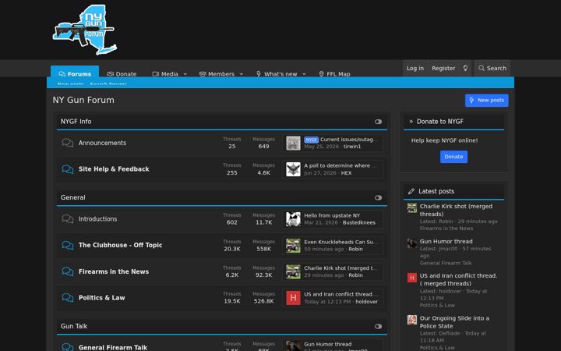Viewport: 561px width, 351px height.
Task: Click Robin's avatar in Clubhouse row
Action: [x=293, y=246]
